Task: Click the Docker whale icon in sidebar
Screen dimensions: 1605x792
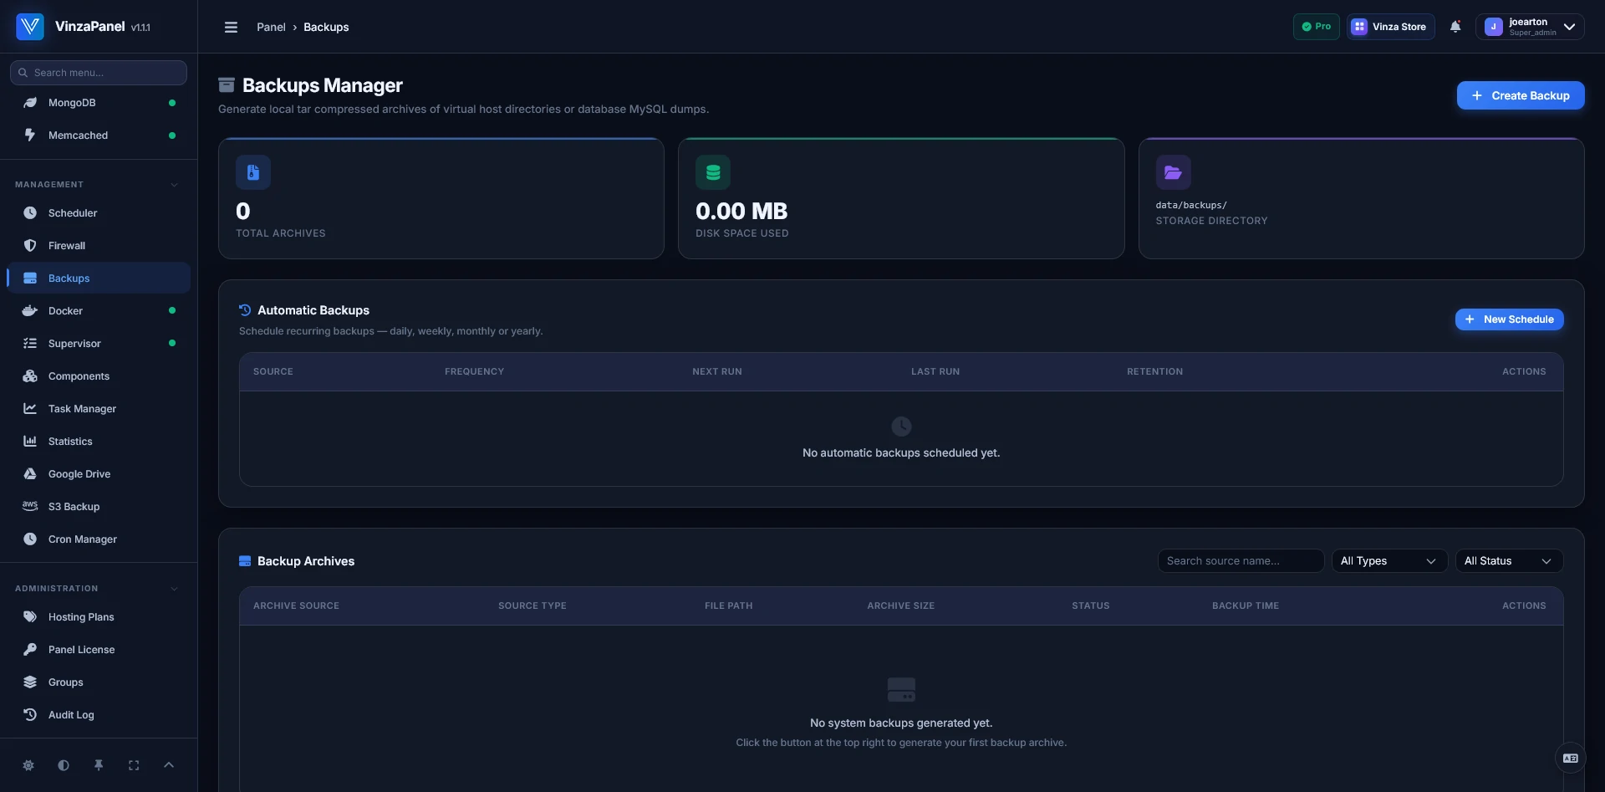Action: pos(30,311)
